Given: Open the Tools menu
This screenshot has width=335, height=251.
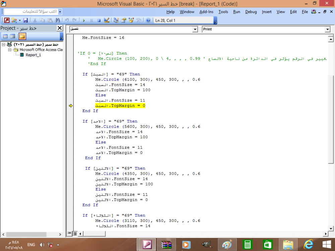Looking at the screenshot, I should click(x=223, y=12).
